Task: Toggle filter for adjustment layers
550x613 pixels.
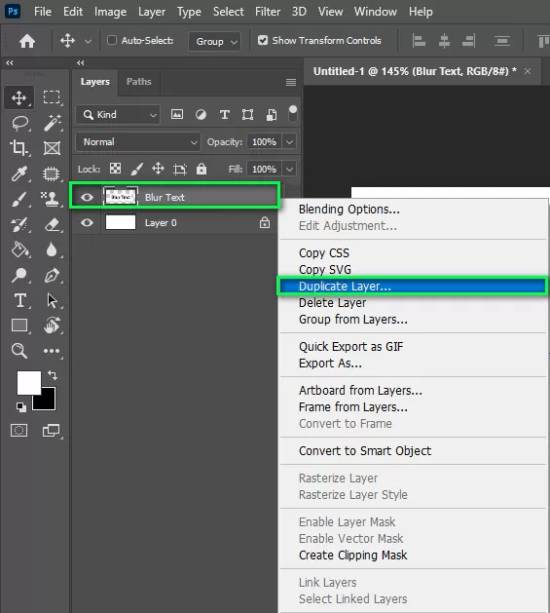Action: [x=201, y=115]
